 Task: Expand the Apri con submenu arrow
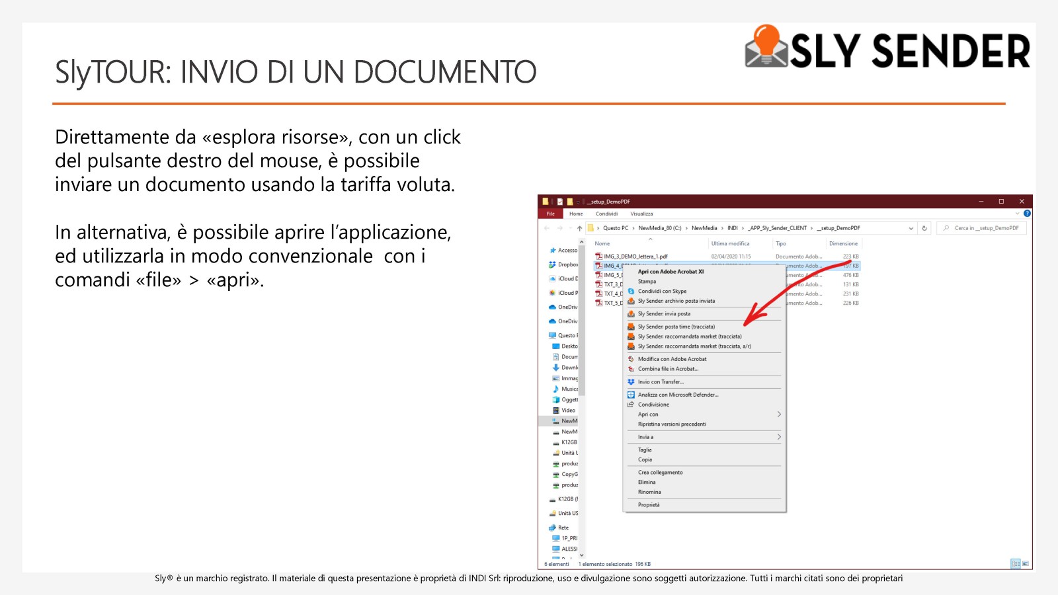779,415
